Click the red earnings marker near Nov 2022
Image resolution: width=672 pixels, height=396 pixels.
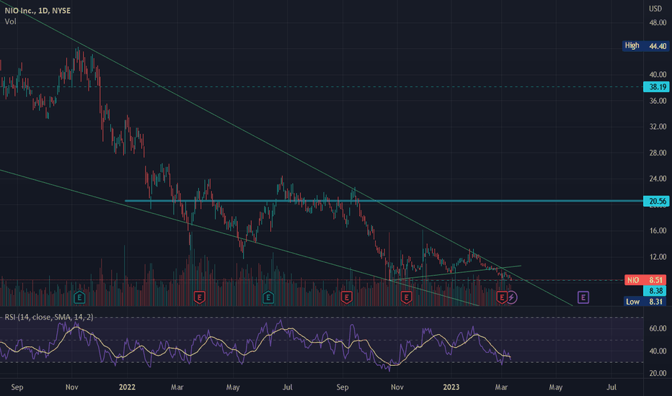406,297
